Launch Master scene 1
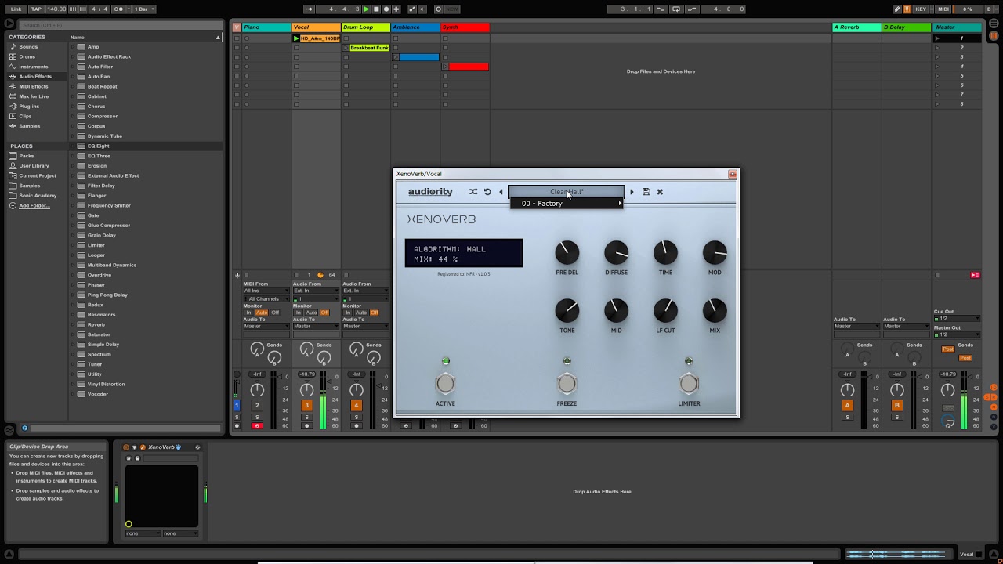The width and height of the screenshot is (1003, 564). pyautogui.click(x=937, y=38)
